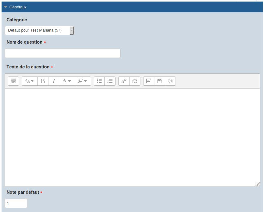This screenshot has height=212, width=265.
Task: Click the Nom de question input field
Action: [x=62, y=53]
